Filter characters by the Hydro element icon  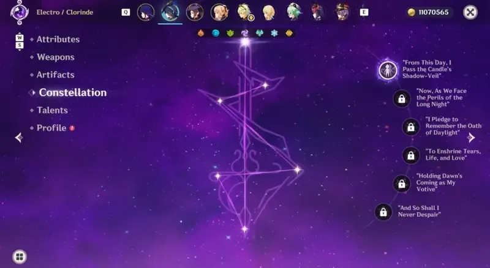pos(216,33)
